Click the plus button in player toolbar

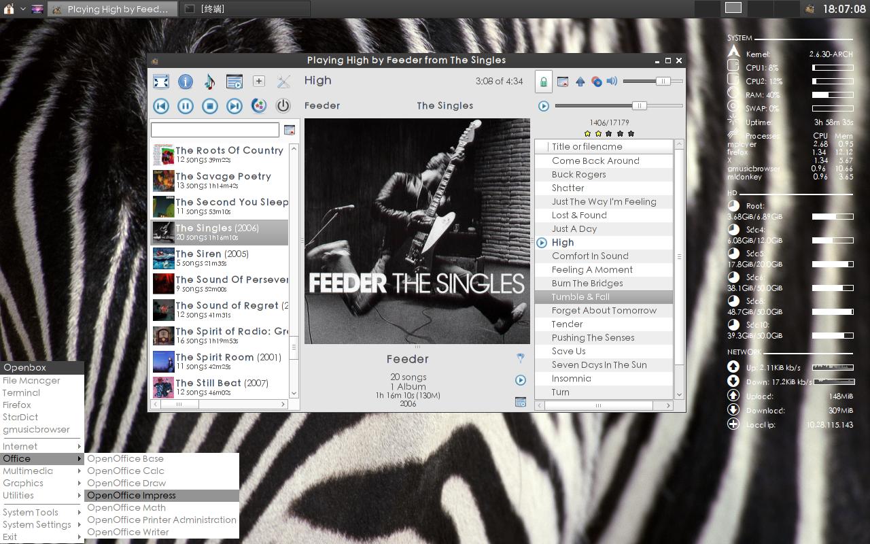click(258, 81)
